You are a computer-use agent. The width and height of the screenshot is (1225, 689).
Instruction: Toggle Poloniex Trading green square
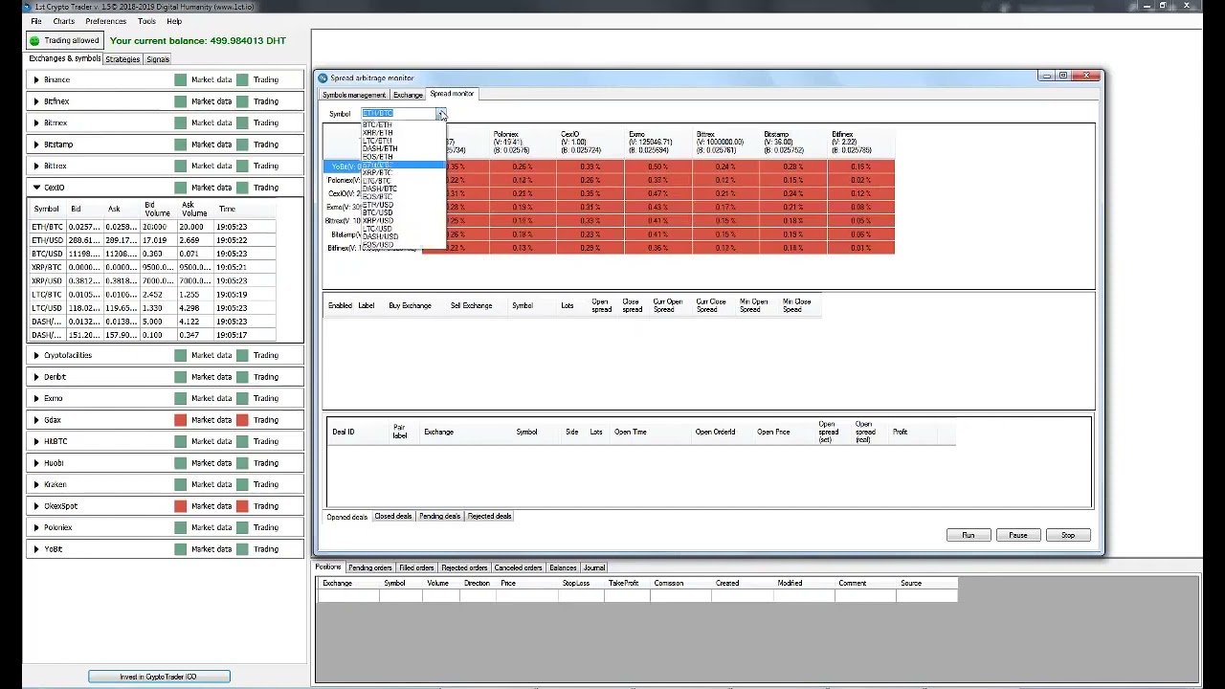coord(242,527)
